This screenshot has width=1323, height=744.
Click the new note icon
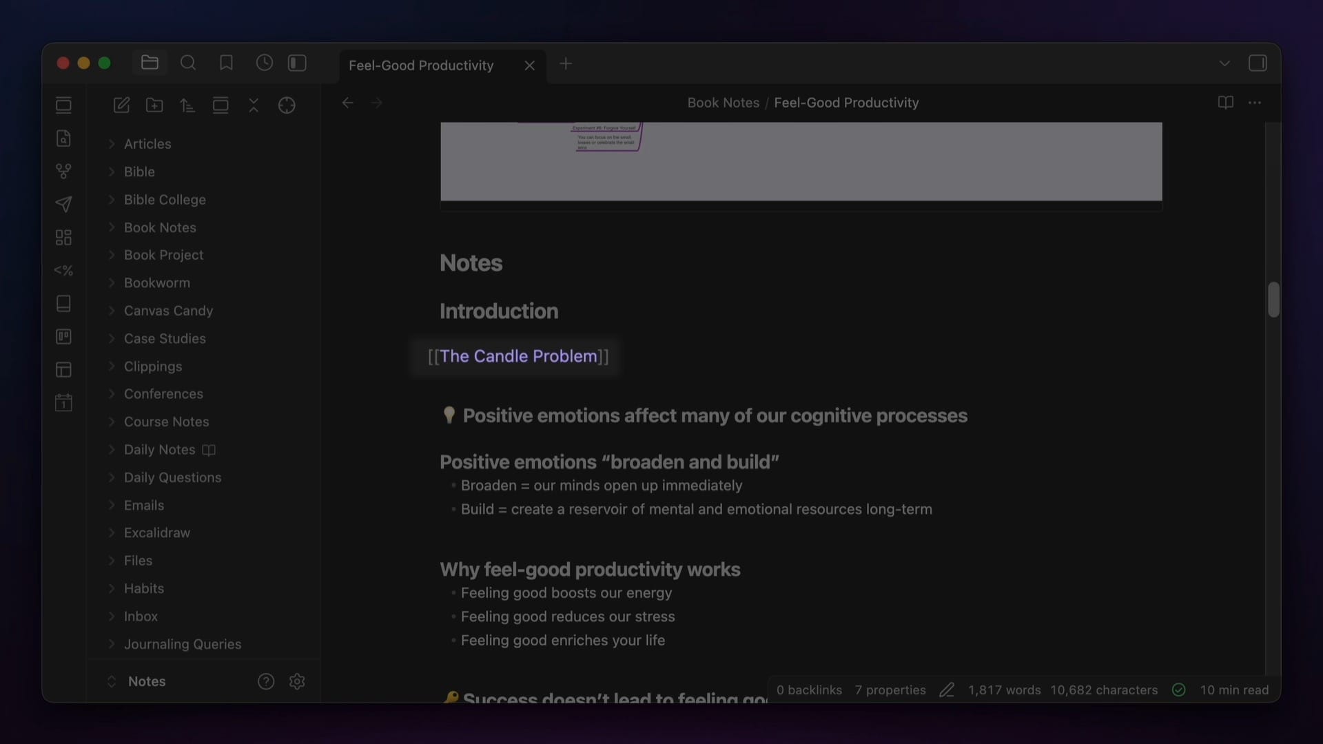point(121,105)
